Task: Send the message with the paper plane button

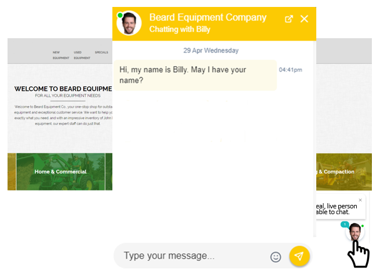Action: click(299, 256)
